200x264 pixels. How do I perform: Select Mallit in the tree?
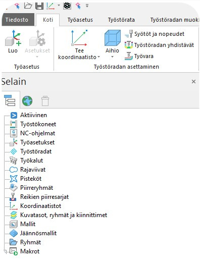[28, 224]
